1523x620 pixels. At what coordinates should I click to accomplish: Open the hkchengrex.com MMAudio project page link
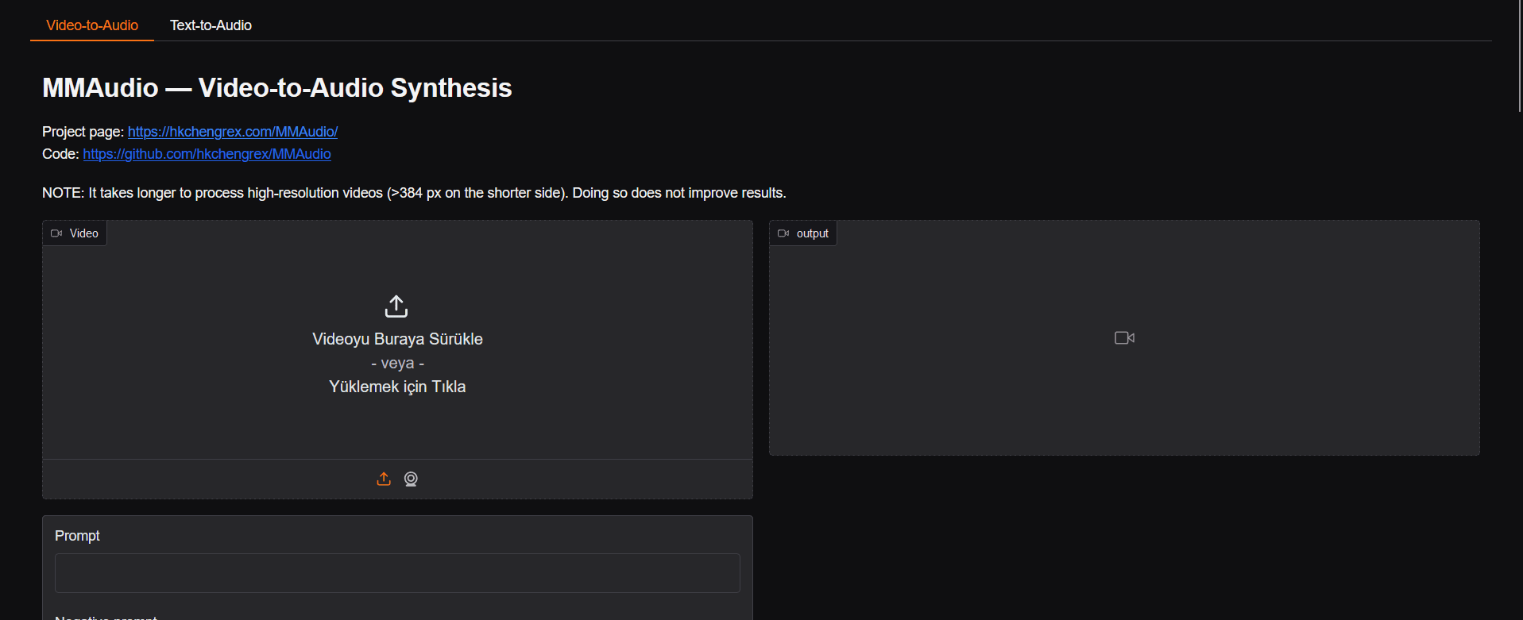pos(233,132)
